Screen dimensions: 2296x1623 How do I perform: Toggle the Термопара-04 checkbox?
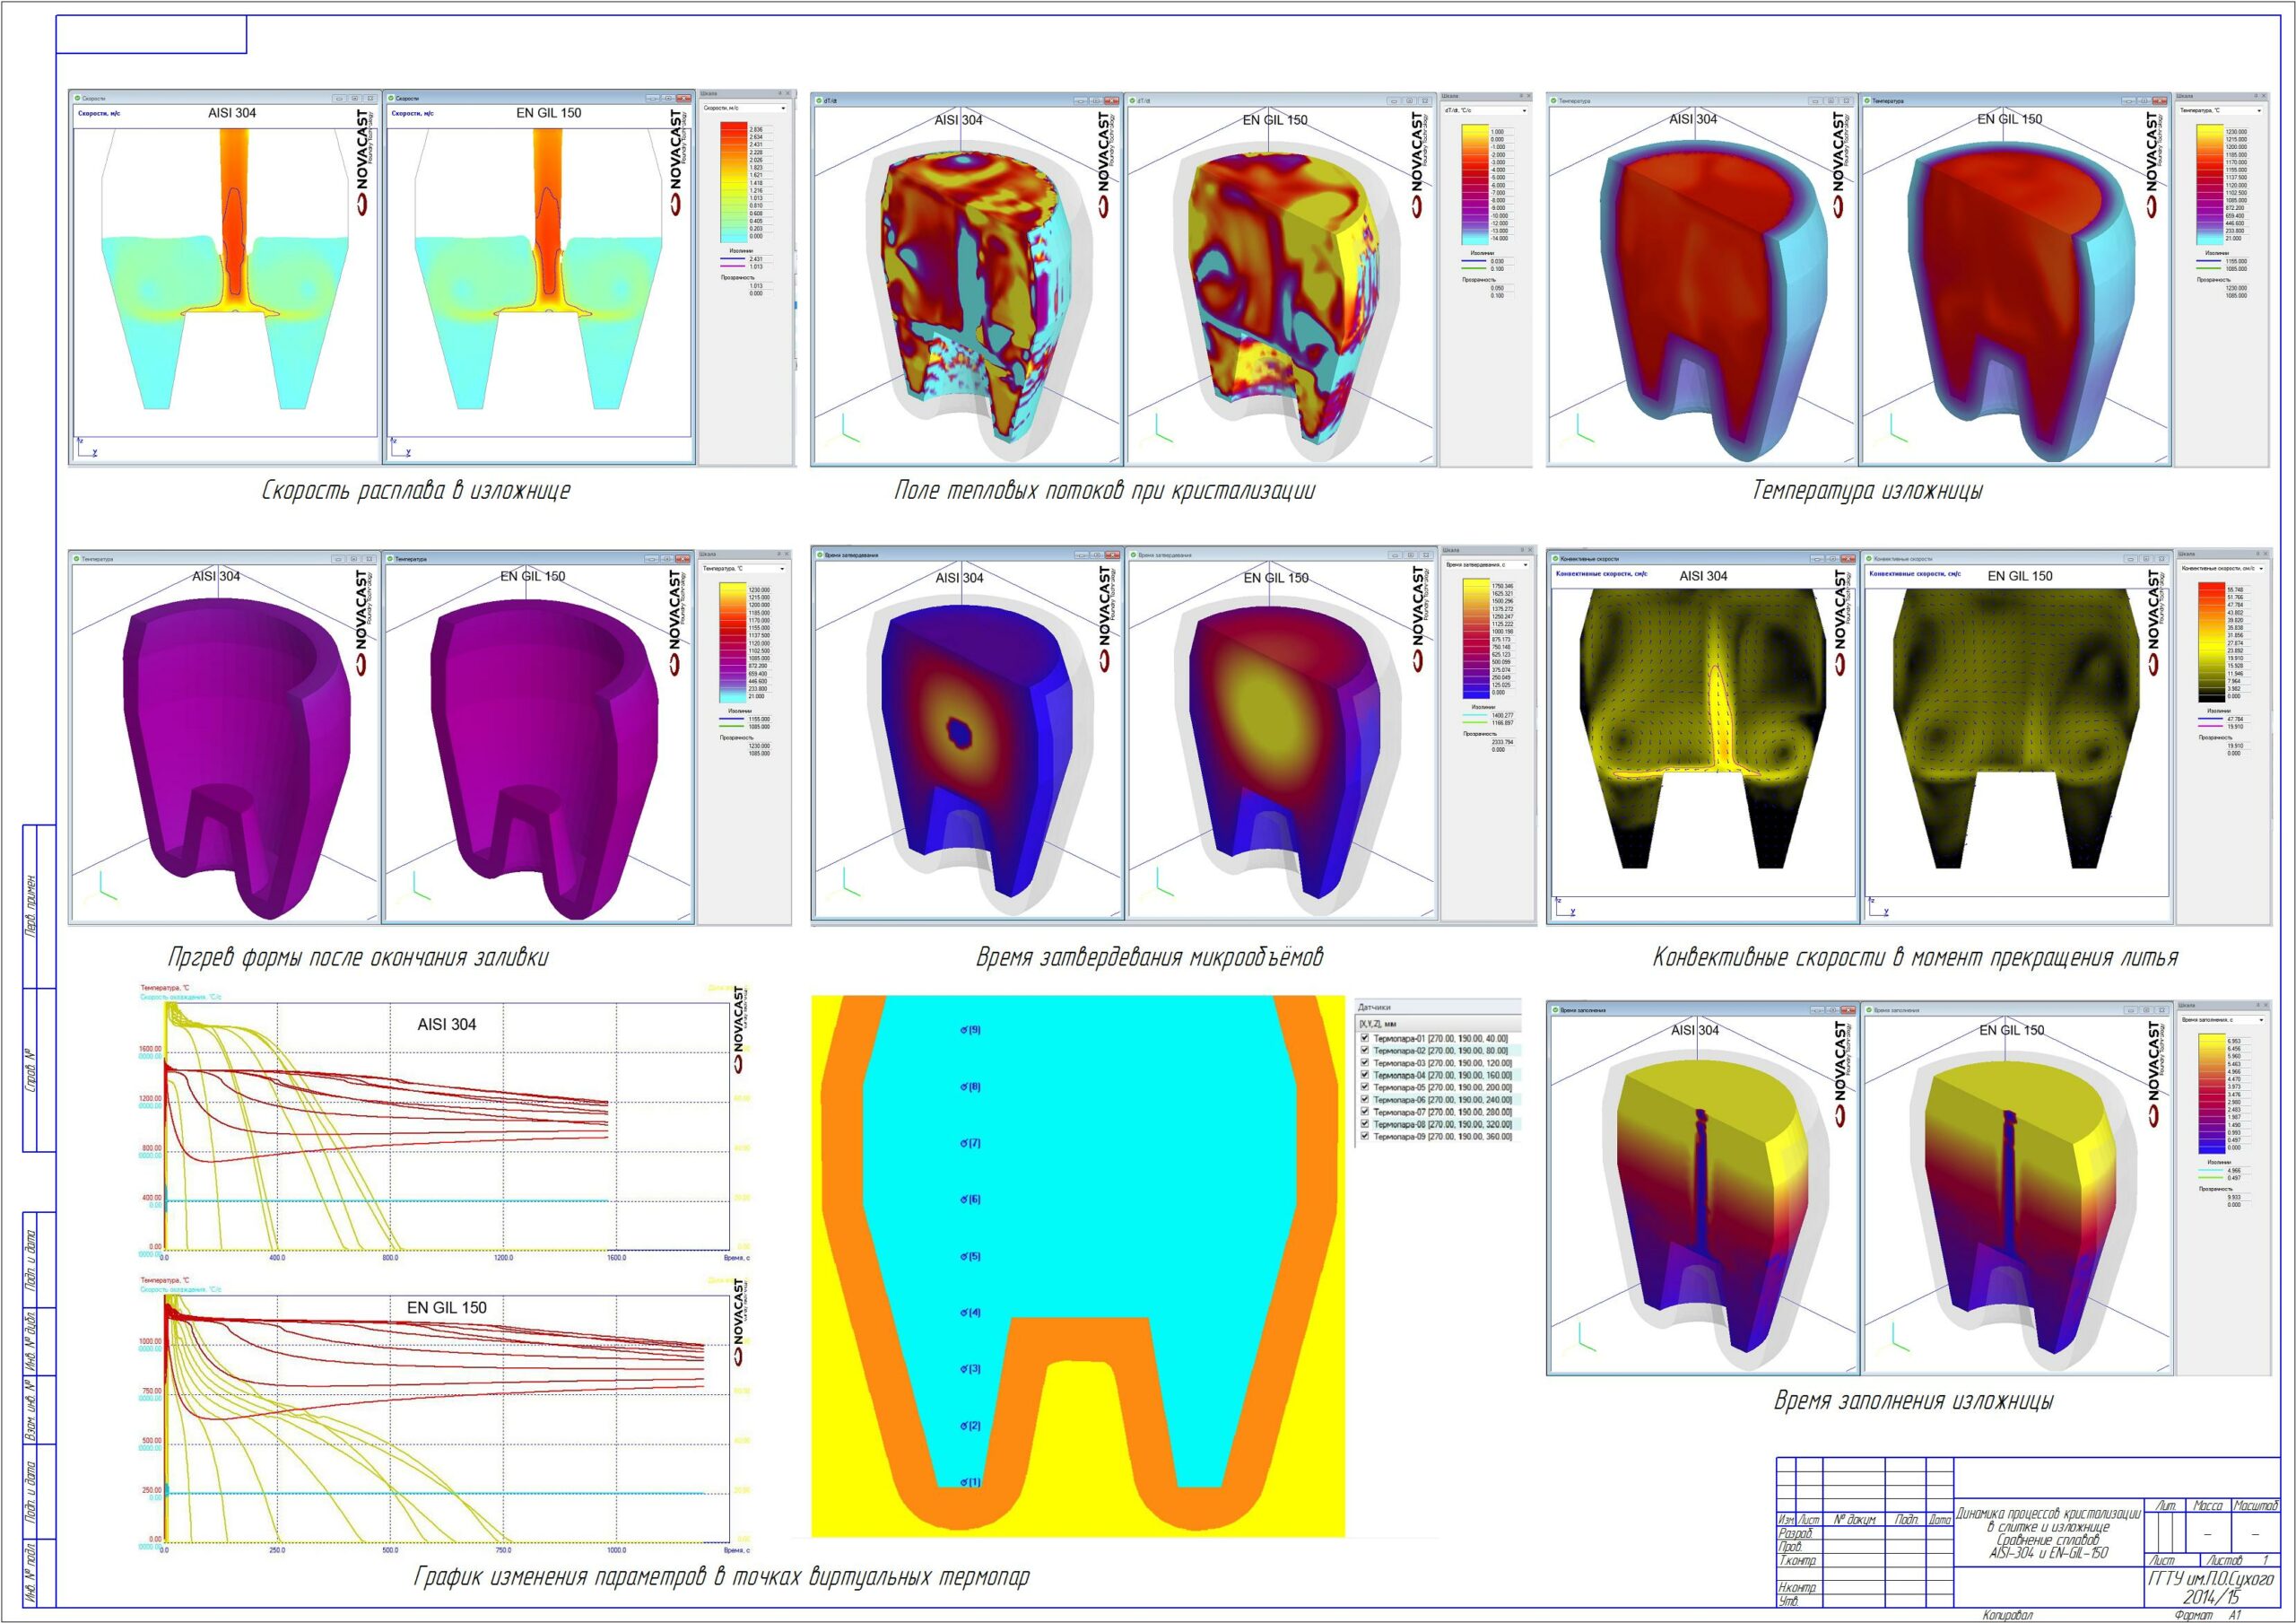point(1365,1075)
